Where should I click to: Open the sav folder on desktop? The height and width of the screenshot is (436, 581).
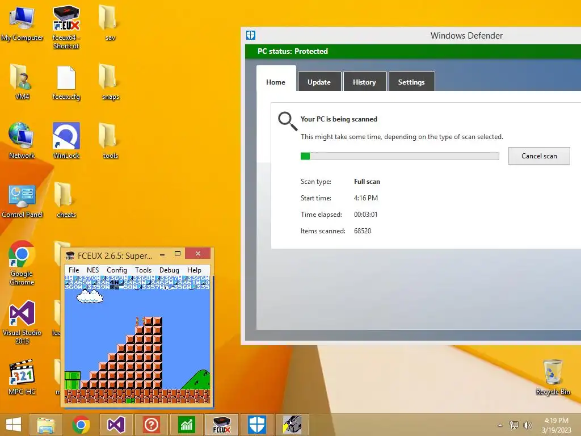point(110,23)
